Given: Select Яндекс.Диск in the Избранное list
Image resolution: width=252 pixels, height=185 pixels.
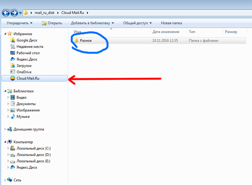Looking at the screenshot, I should tap(28, 59).
